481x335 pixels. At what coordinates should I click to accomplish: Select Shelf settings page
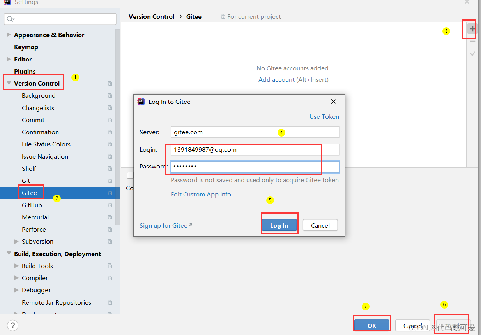(29, 168)
